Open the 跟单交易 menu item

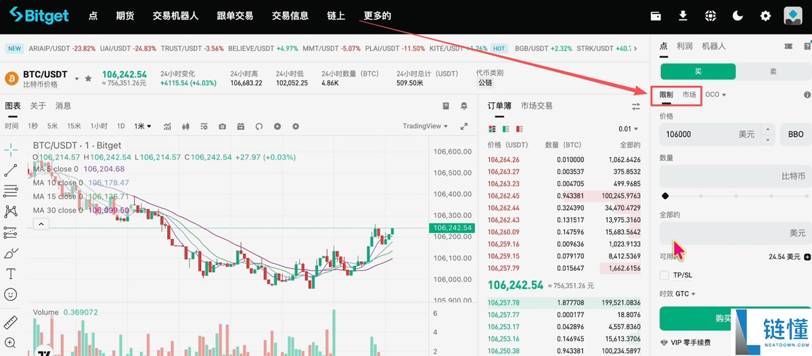pos(235,16)
